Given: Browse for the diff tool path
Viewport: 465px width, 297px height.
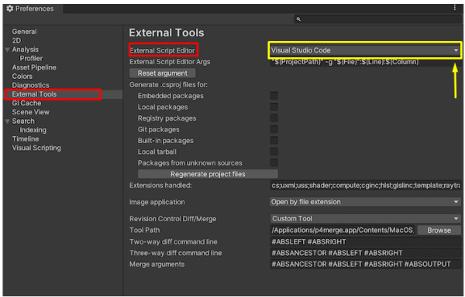Looking at the screenshot, I should 439,230.
